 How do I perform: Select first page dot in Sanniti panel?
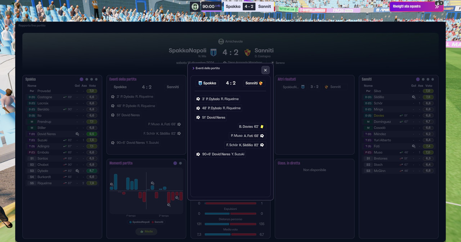click(x=418, y=79)
